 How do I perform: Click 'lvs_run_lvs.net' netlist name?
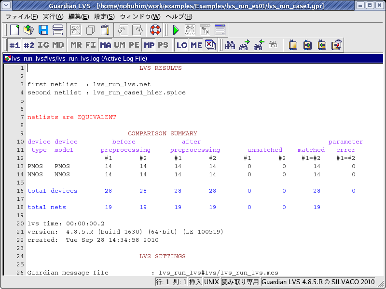122,85
